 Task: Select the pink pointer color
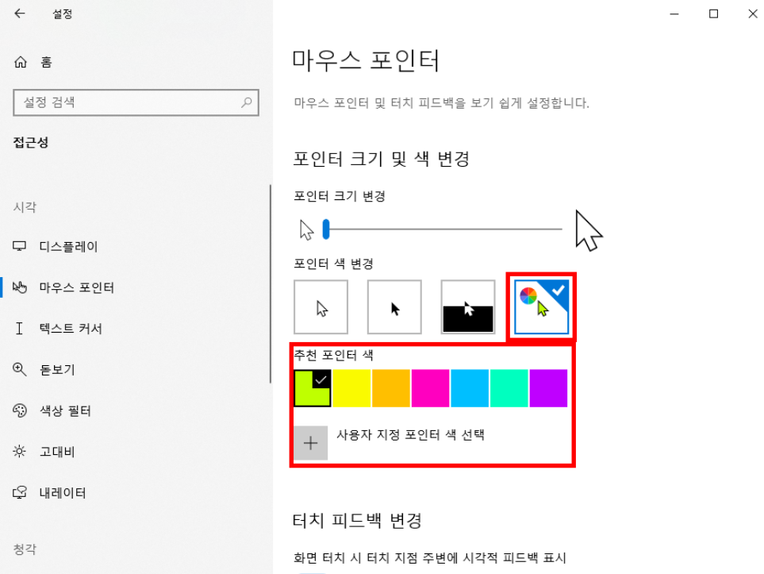point(430,388)
